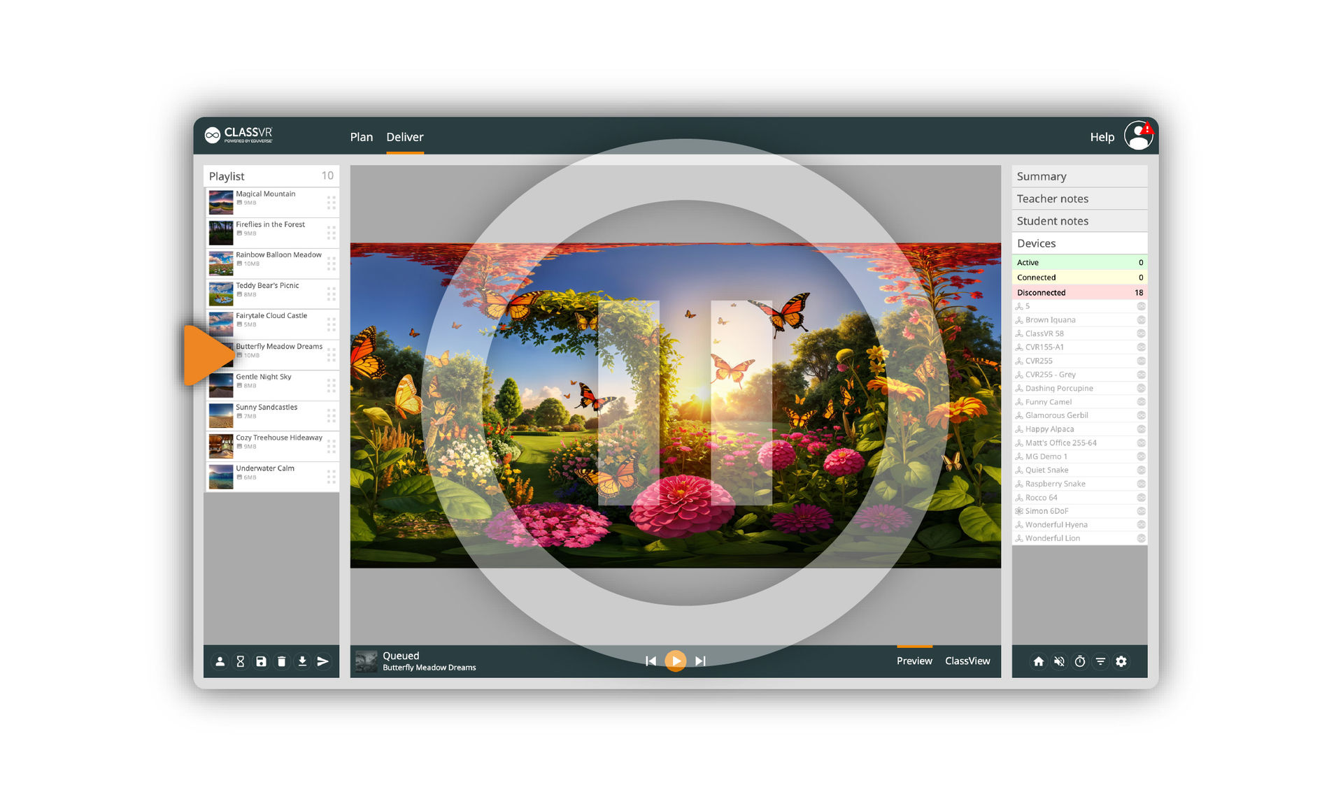Click the send playlist paper-plane icon
This screenshot has height=806, width=1343.
click(x=322, y=661)
